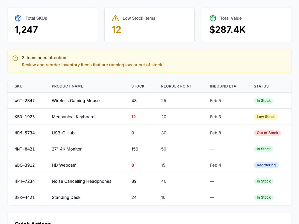
Task: Click the blue cube Total SKUs icon
Action: coord(18,18)
